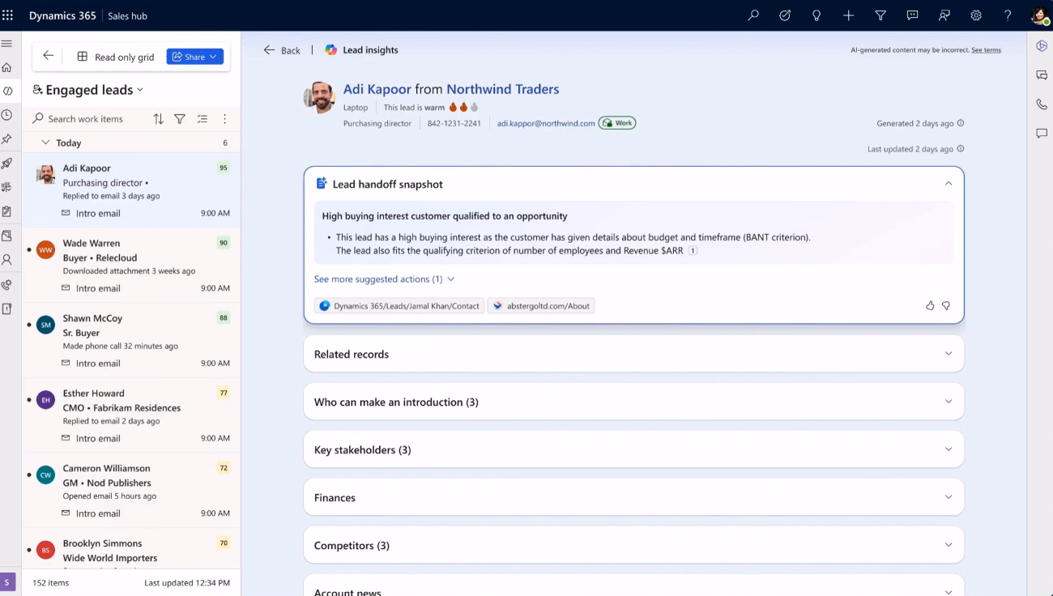Click the plus new record icon
Viewport: 1053px width, 596px height.
[848, 15]
